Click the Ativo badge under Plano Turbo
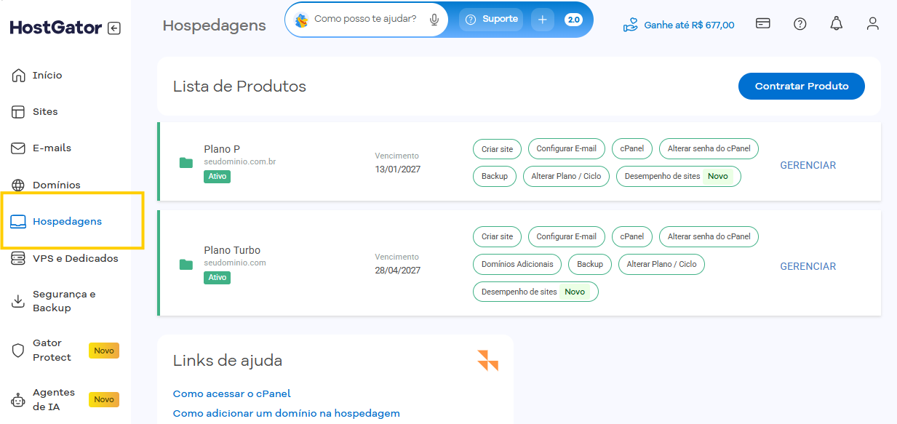This screenshot has height=424, width=897. coord(217,277)
